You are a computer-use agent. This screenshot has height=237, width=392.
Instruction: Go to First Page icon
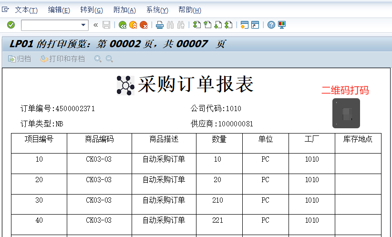[197, 25]
